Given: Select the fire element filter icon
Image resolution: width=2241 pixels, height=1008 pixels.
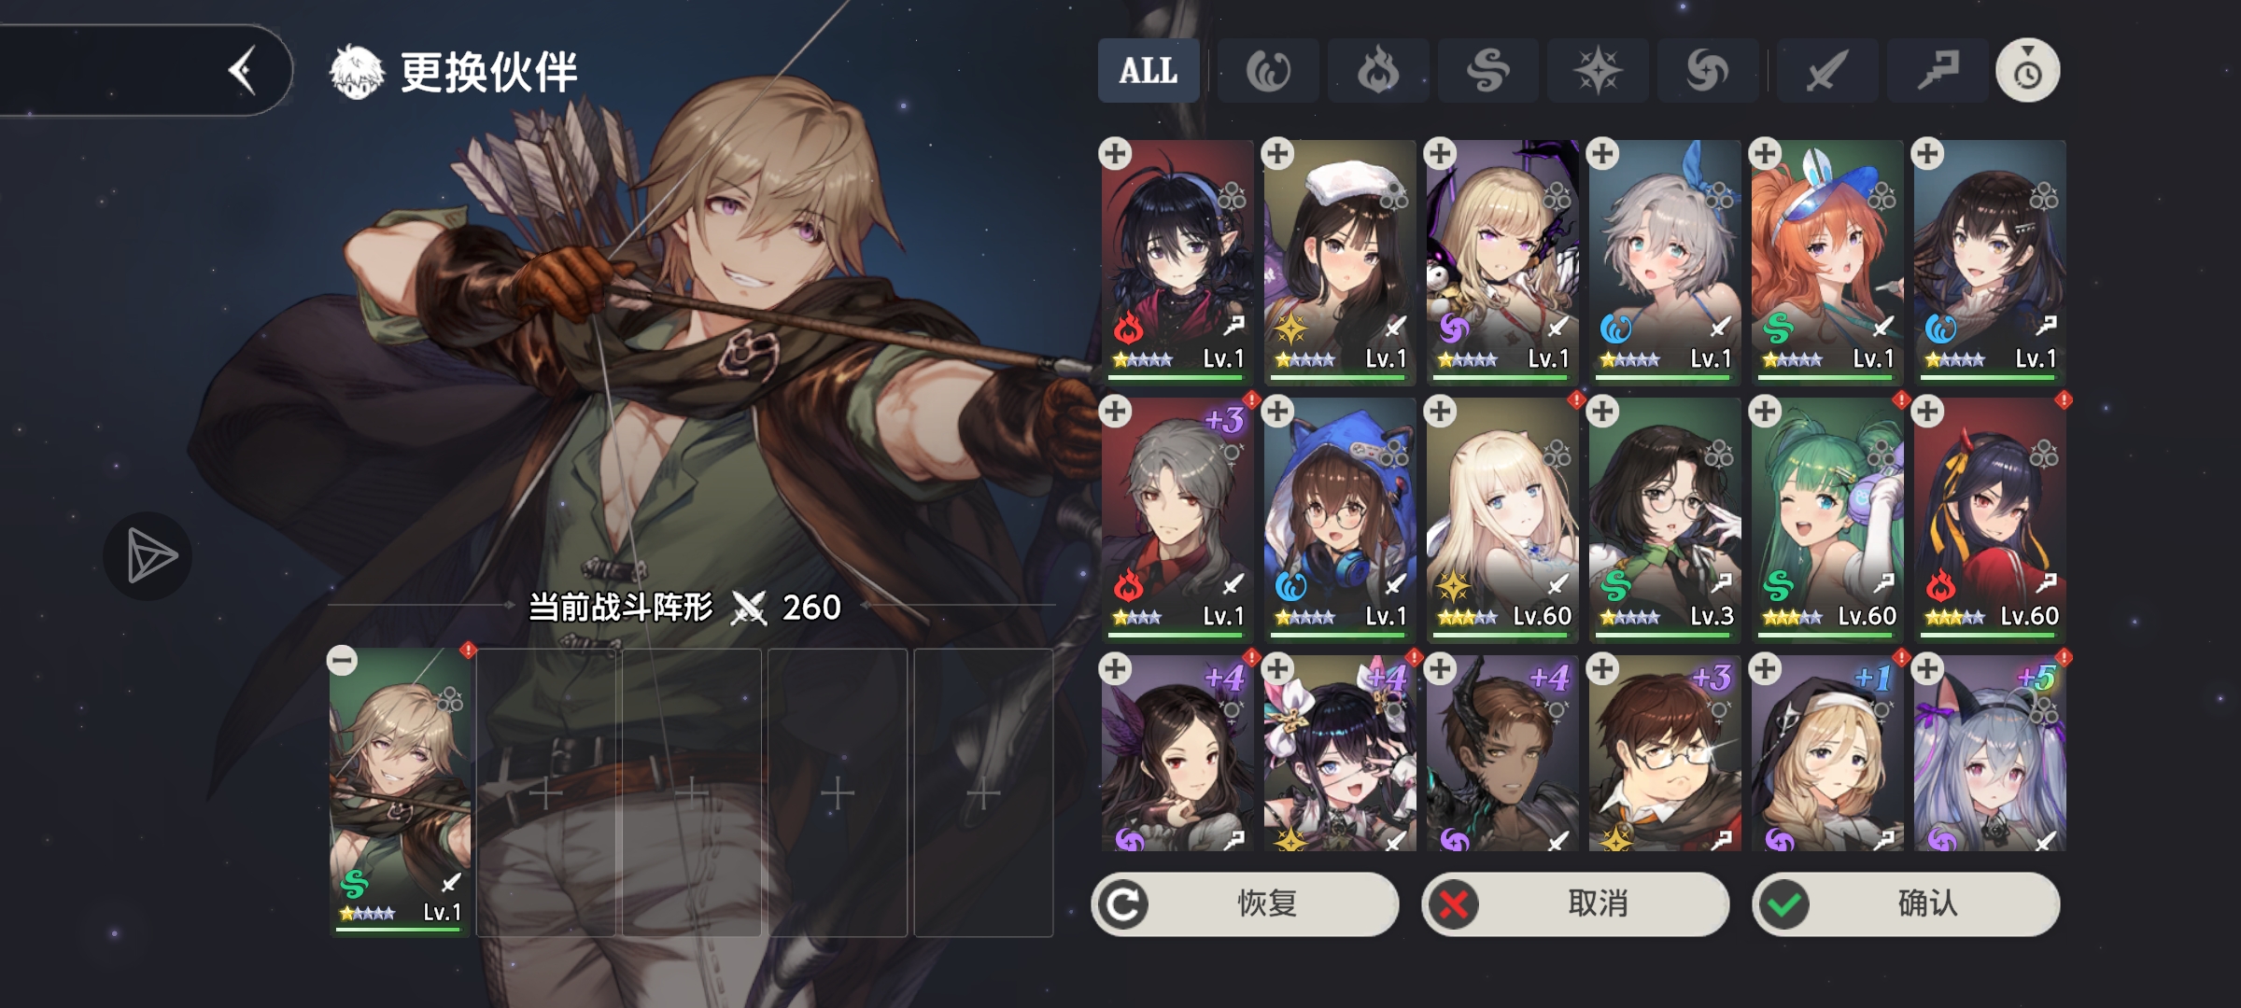Looking at the screenshot, I should pyautogui.click(x=1378, y=71).
